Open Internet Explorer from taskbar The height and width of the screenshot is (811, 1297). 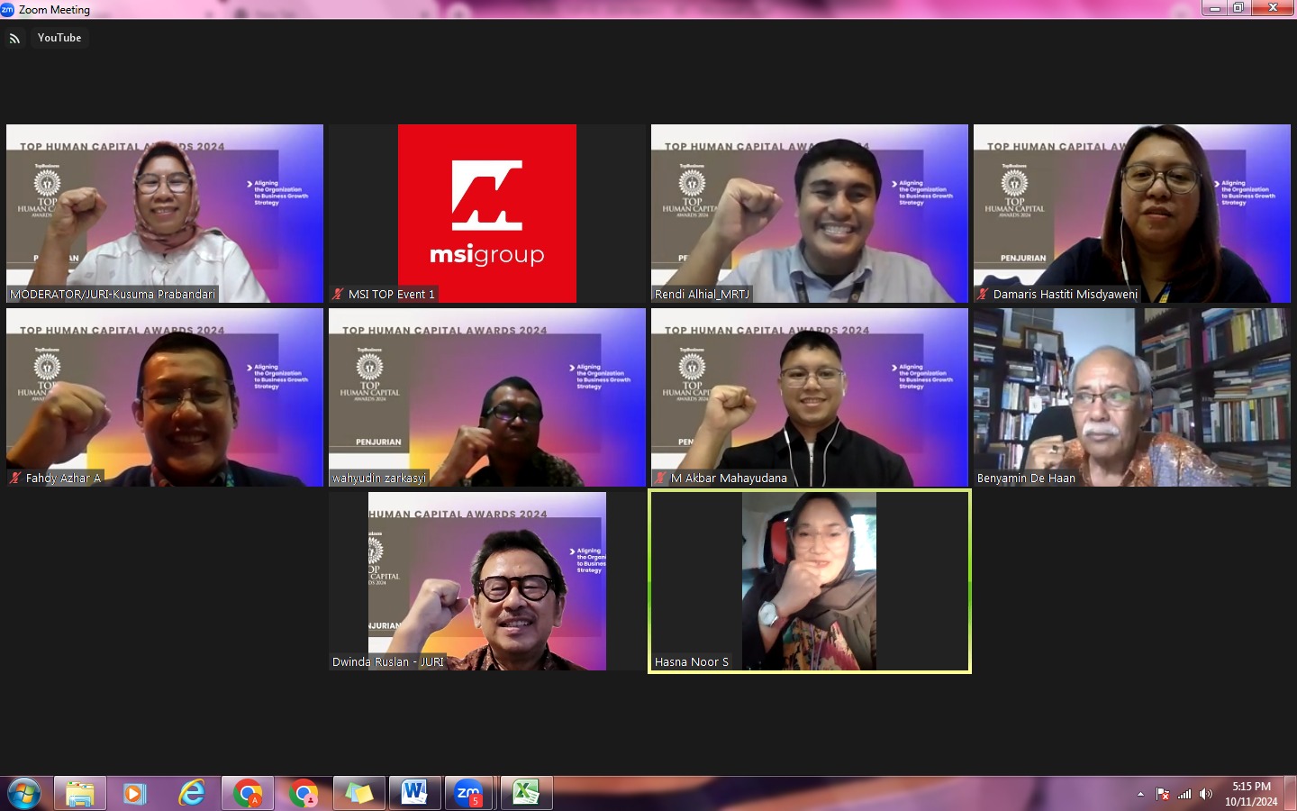click(191, 794)
